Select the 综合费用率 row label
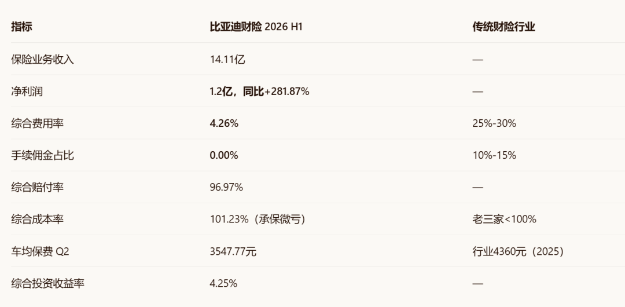This screenshot has height=307, width=625. coord(37,123)
